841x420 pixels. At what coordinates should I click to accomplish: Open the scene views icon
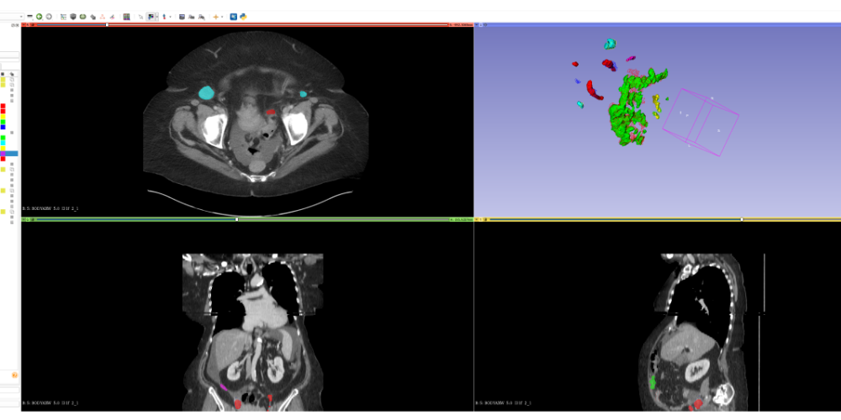coord(191,17)
